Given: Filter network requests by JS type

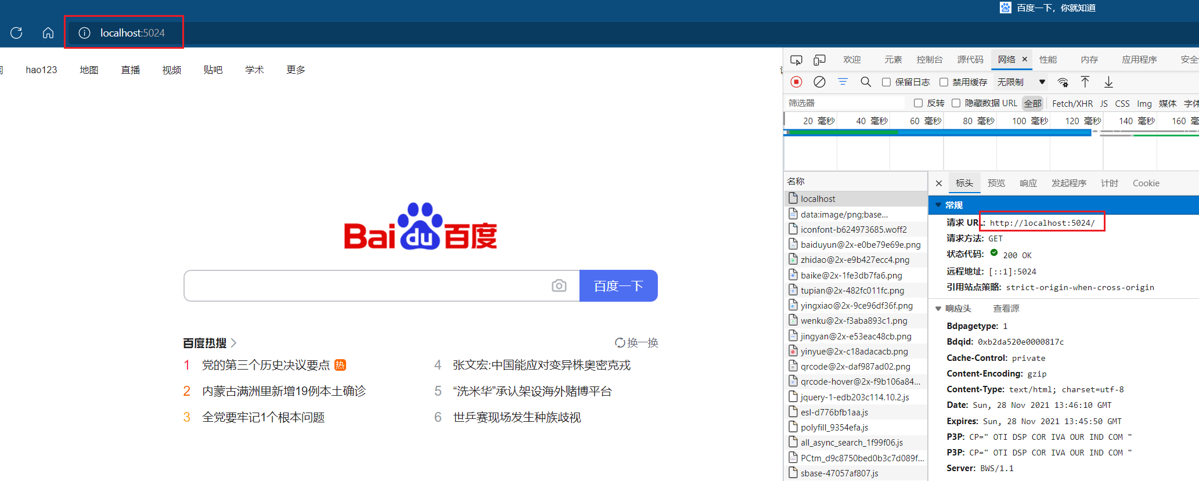Looking at the screenshot, I should point(1104,103).
